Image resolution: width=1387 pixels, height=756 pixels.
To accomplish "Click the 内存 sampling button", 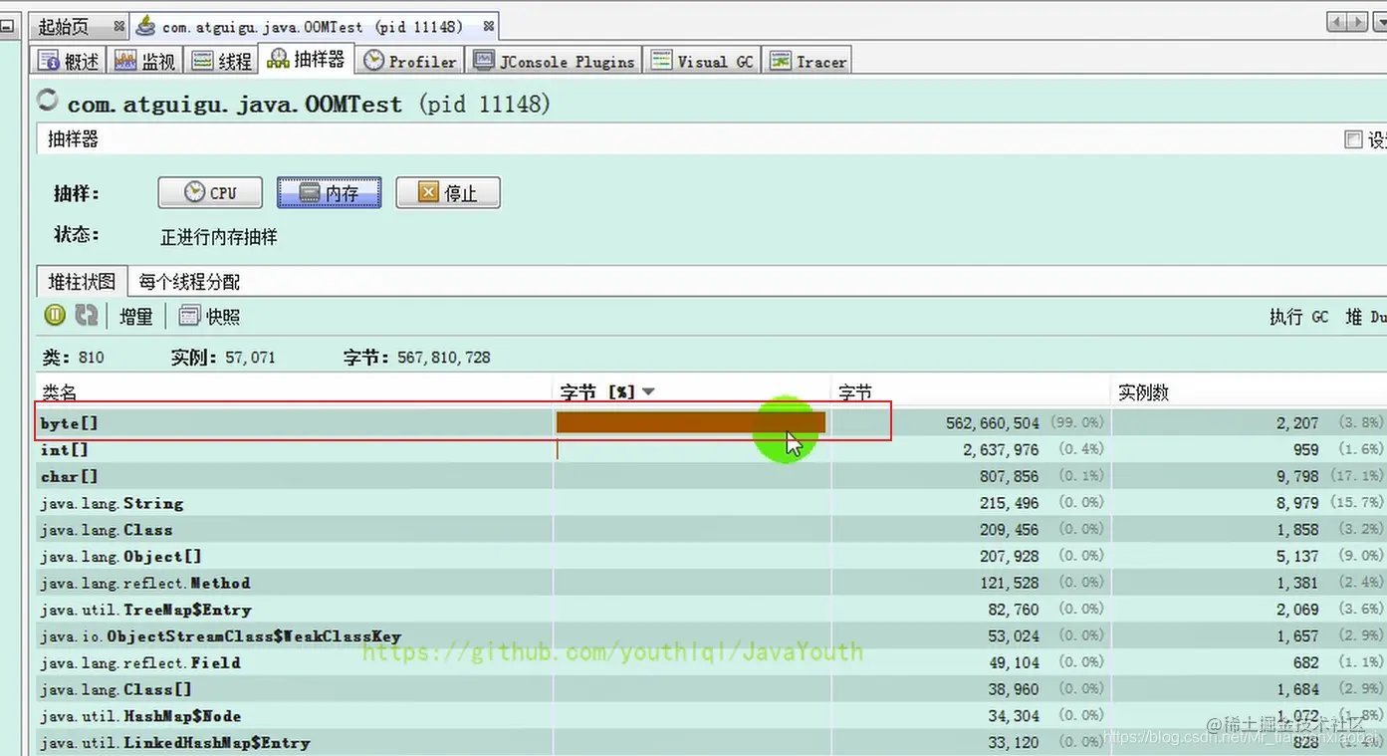I will (329, 192).
